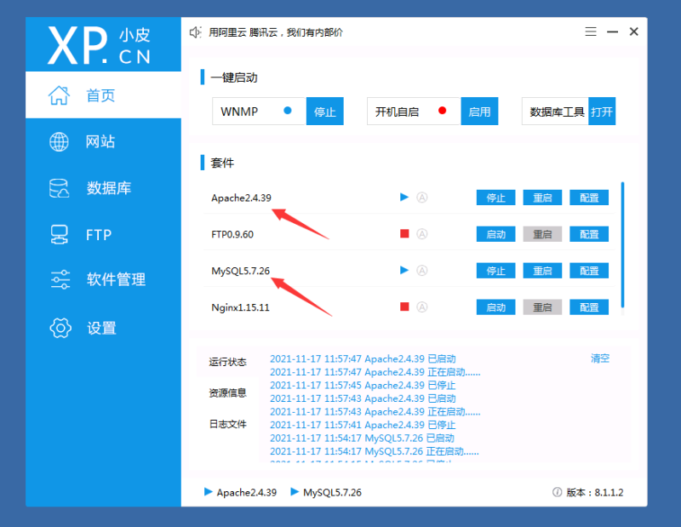Click greyed 重启 for FTP0.9.60
The width and height of the screenshot is (681, 527).
[542, 234]
